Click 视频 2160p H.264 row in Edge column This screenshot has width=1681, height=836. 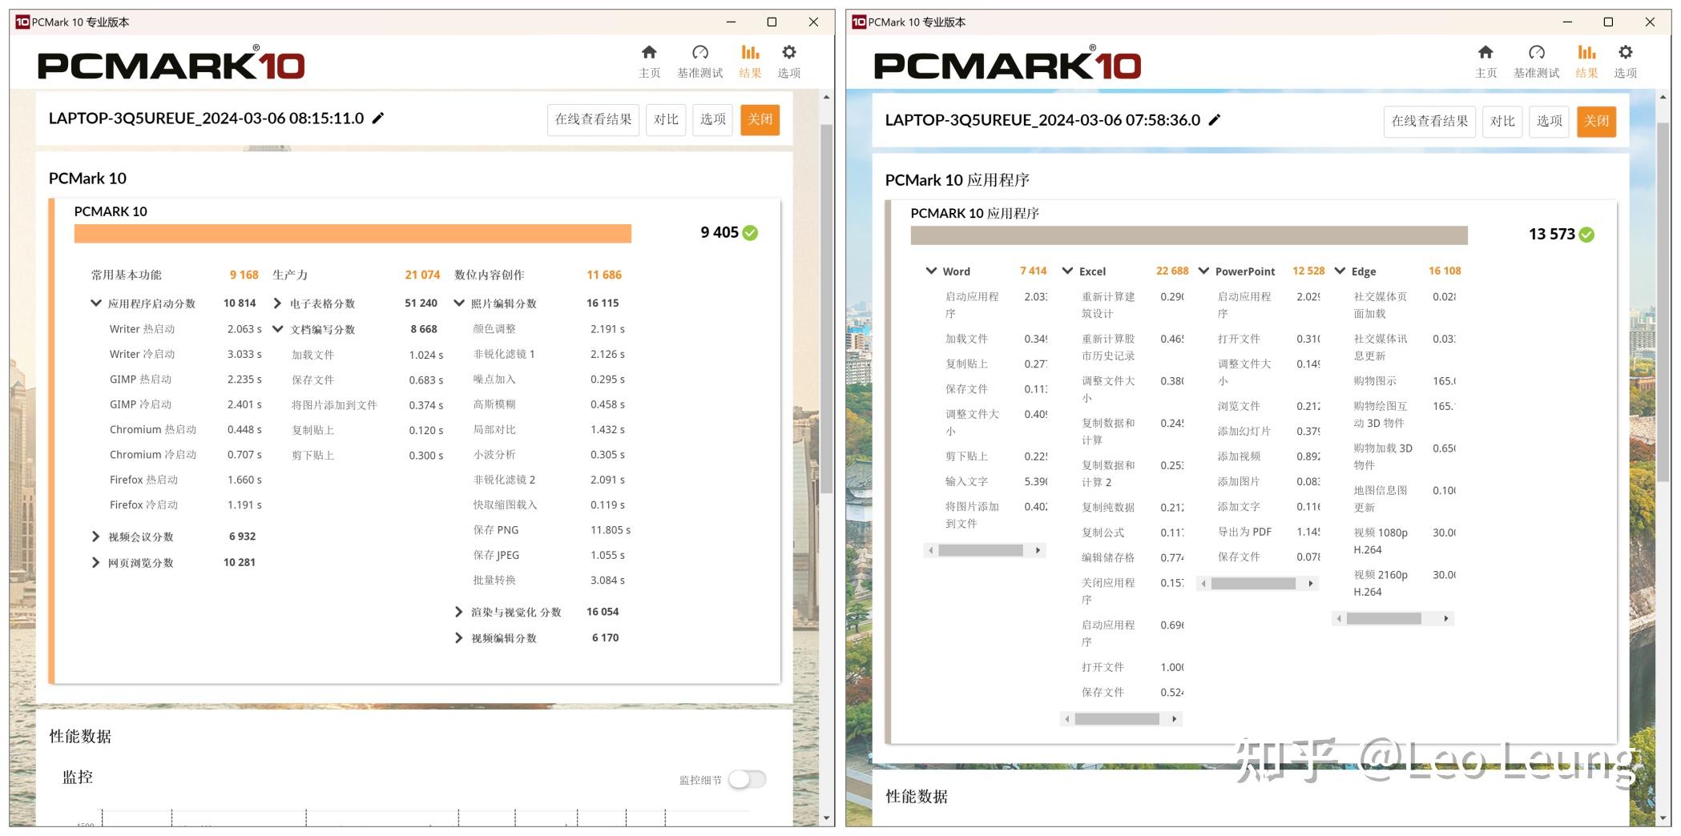coord(1405,583)
